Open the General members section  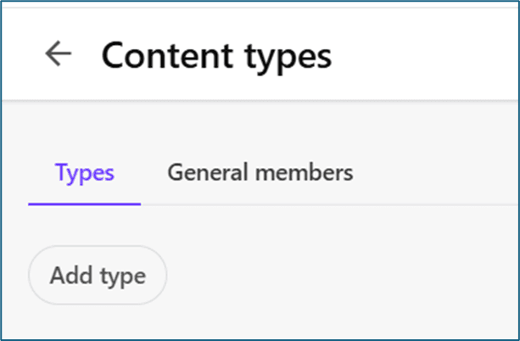(260, 173)
